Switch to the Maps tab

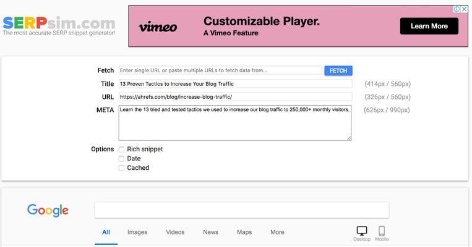point(244,232)
